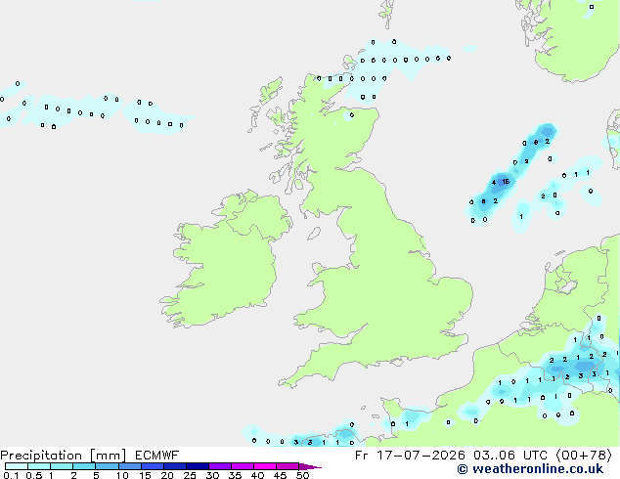
Task: Click the '15' legend value
Action: tap(145, 475)
